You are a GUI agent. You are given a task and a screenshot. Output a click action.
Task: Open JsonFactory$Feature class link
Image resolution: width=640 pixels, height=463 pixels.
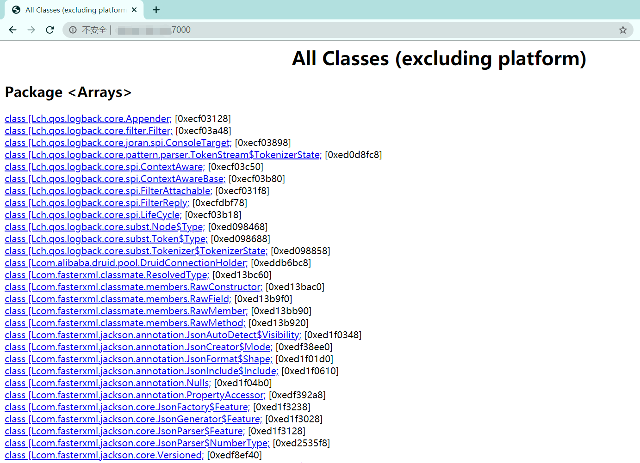coord(127,407)
